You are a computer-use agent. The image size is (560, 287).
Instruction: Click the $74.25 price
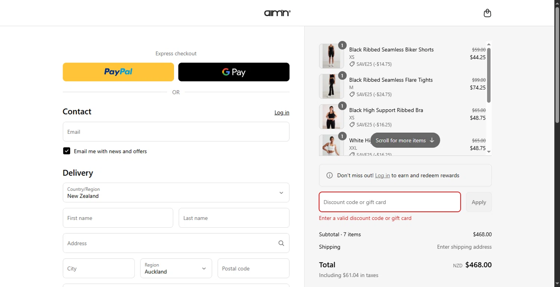tap(478, 88)
